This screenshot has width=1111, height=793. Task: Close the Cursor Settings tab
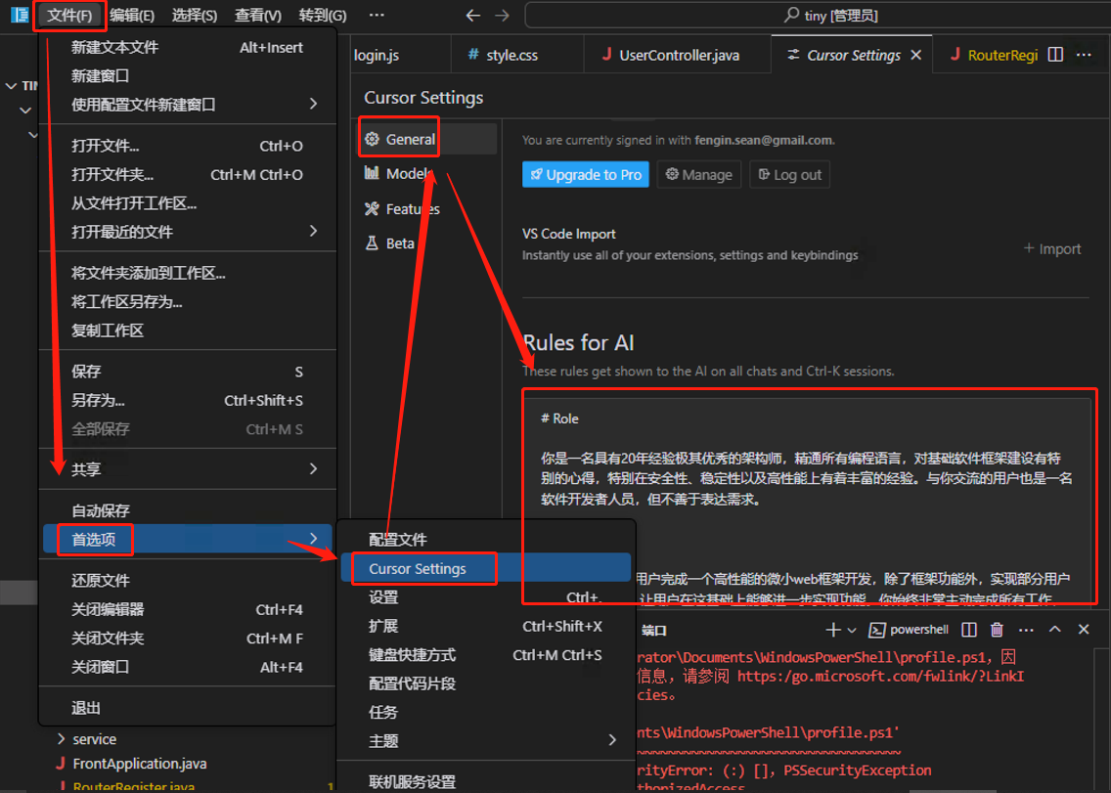click(x=916, y=55)
